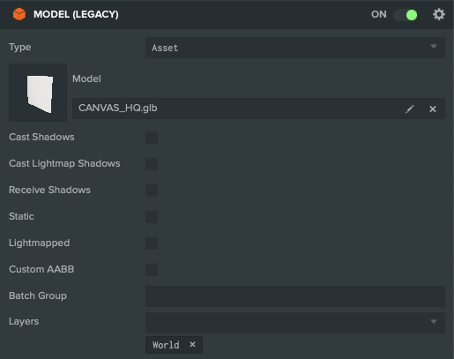
Task: Check the Receive Shadows option
Action: (152, 191)
